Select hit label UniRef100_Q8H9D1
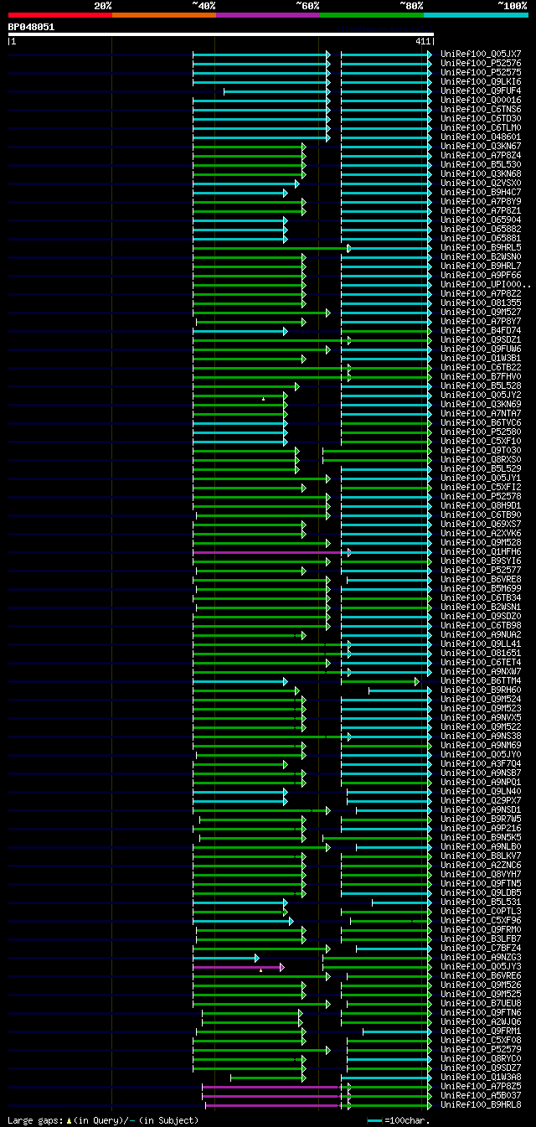Viewport: 536px width, 1127px height. click(x=481, y=505)
